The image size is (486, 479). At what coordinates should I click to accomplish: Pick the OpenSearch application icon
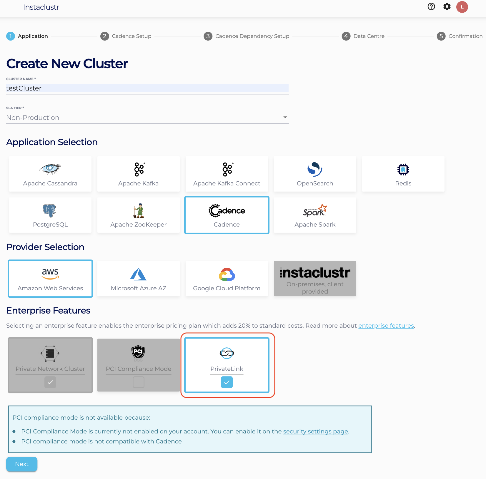(315, 169)
